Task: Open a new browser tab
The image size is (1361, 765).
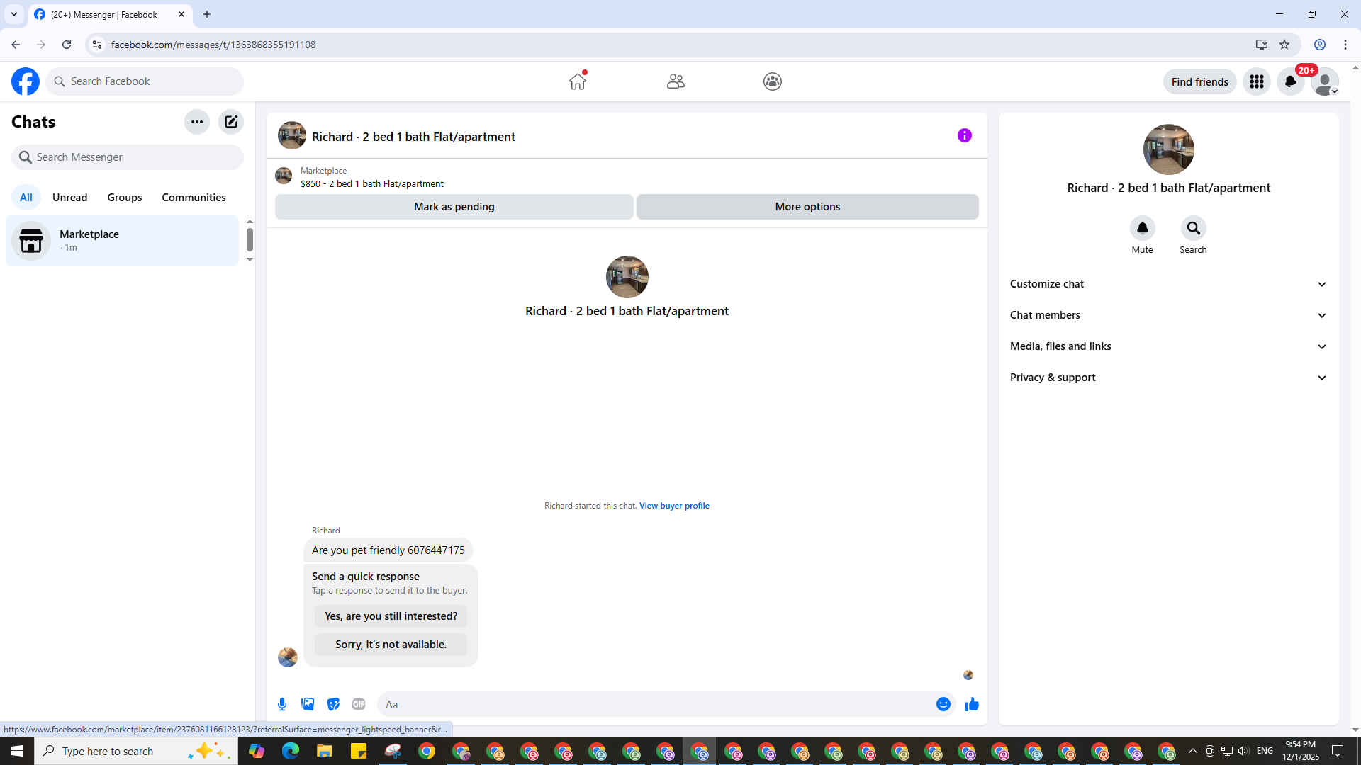Action: pyautogui.click(x=207, y=14)
